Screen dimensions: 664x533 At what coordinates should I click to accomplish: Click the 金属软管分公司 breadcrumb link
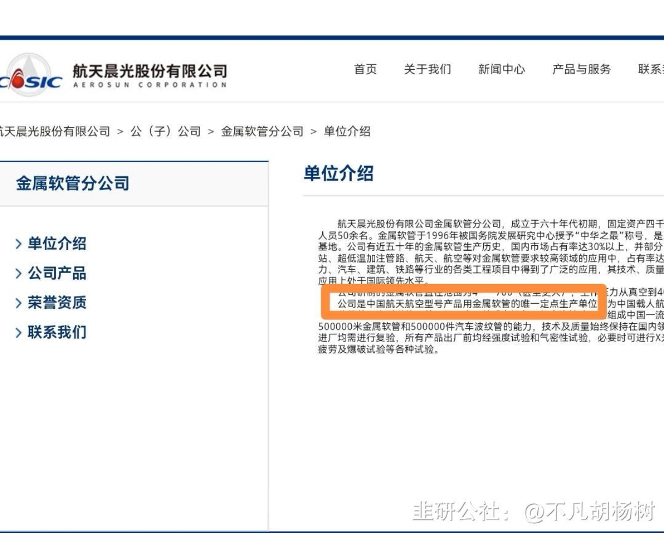[x=262, y=132]
